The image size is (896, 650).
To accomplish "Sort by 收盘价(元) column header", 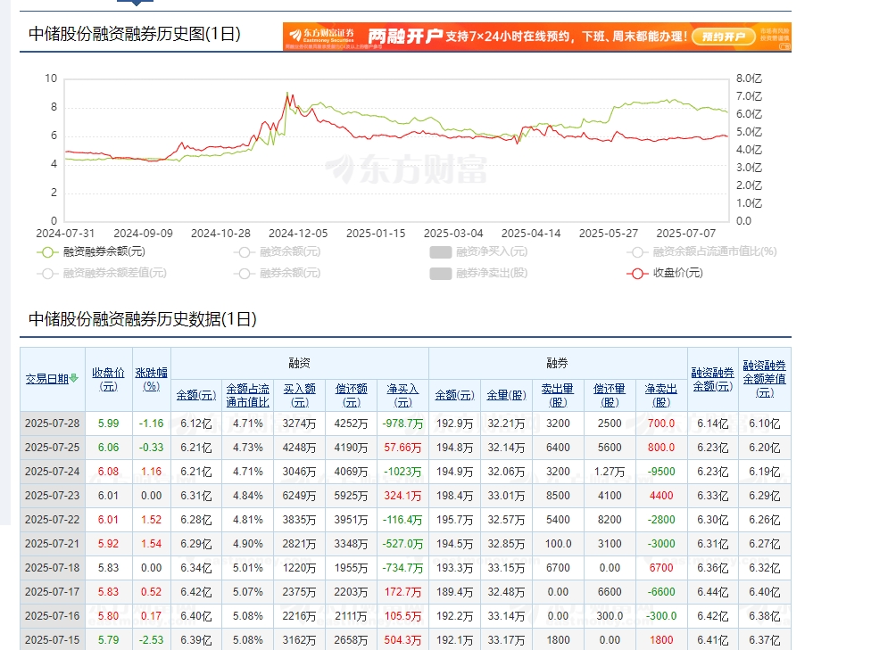I will pos(109,379).
